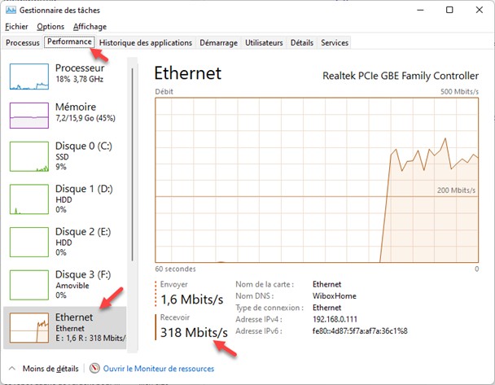Open the Options menu
495x385 pixels.
50,26
